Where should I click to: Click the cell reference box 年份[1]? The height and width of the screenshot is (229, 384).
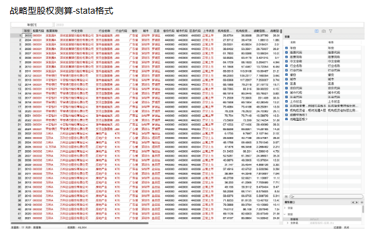(32, 25)
